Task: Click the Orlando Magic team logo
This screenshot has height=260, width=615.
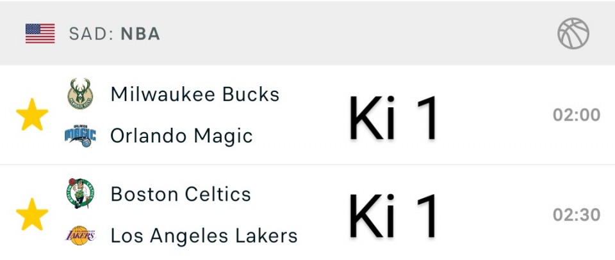Action: point(81,135)
